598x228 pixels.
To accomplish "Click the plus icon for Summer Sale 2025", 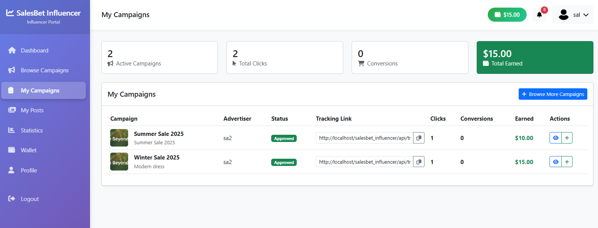I will (567, 138).
